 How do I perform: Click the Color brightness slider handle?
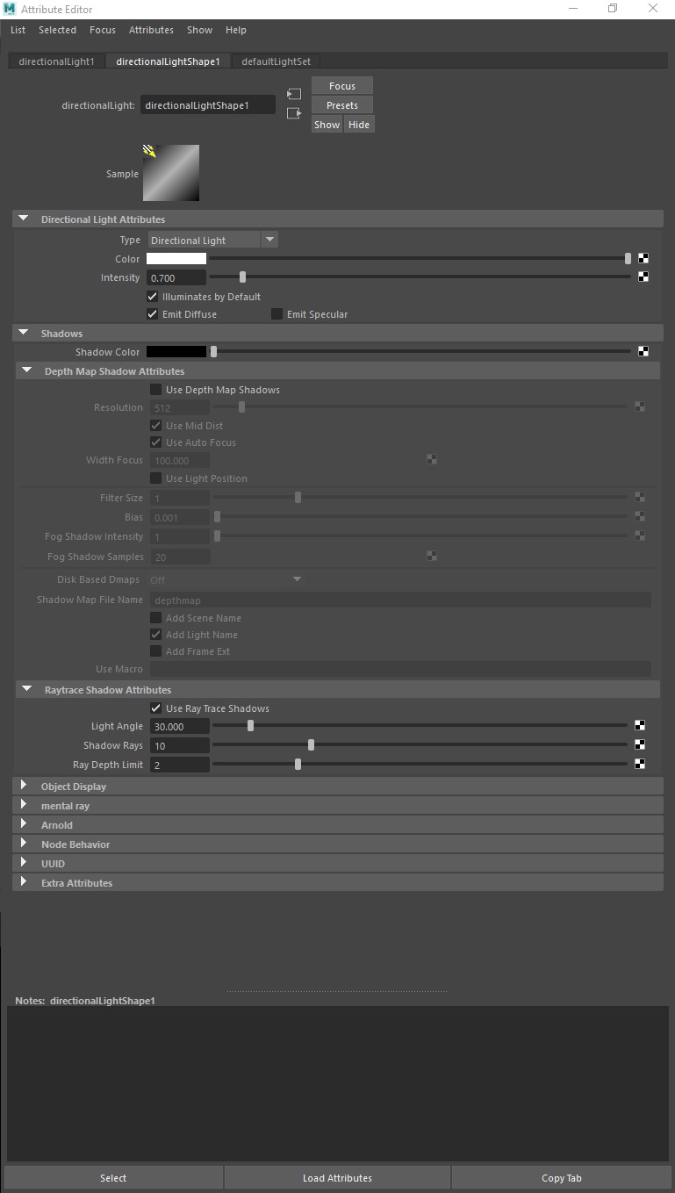pyautogui.click(x=628, y=258)
